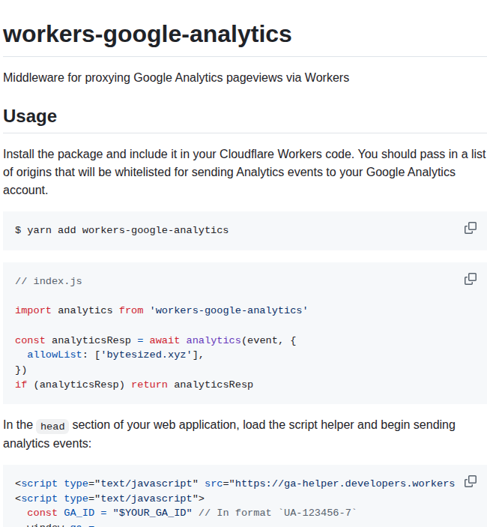Click the 'const analyticsResp = await analytics' line
The height and width of the screenshot is (527, 487).
[x=156, y=340]
